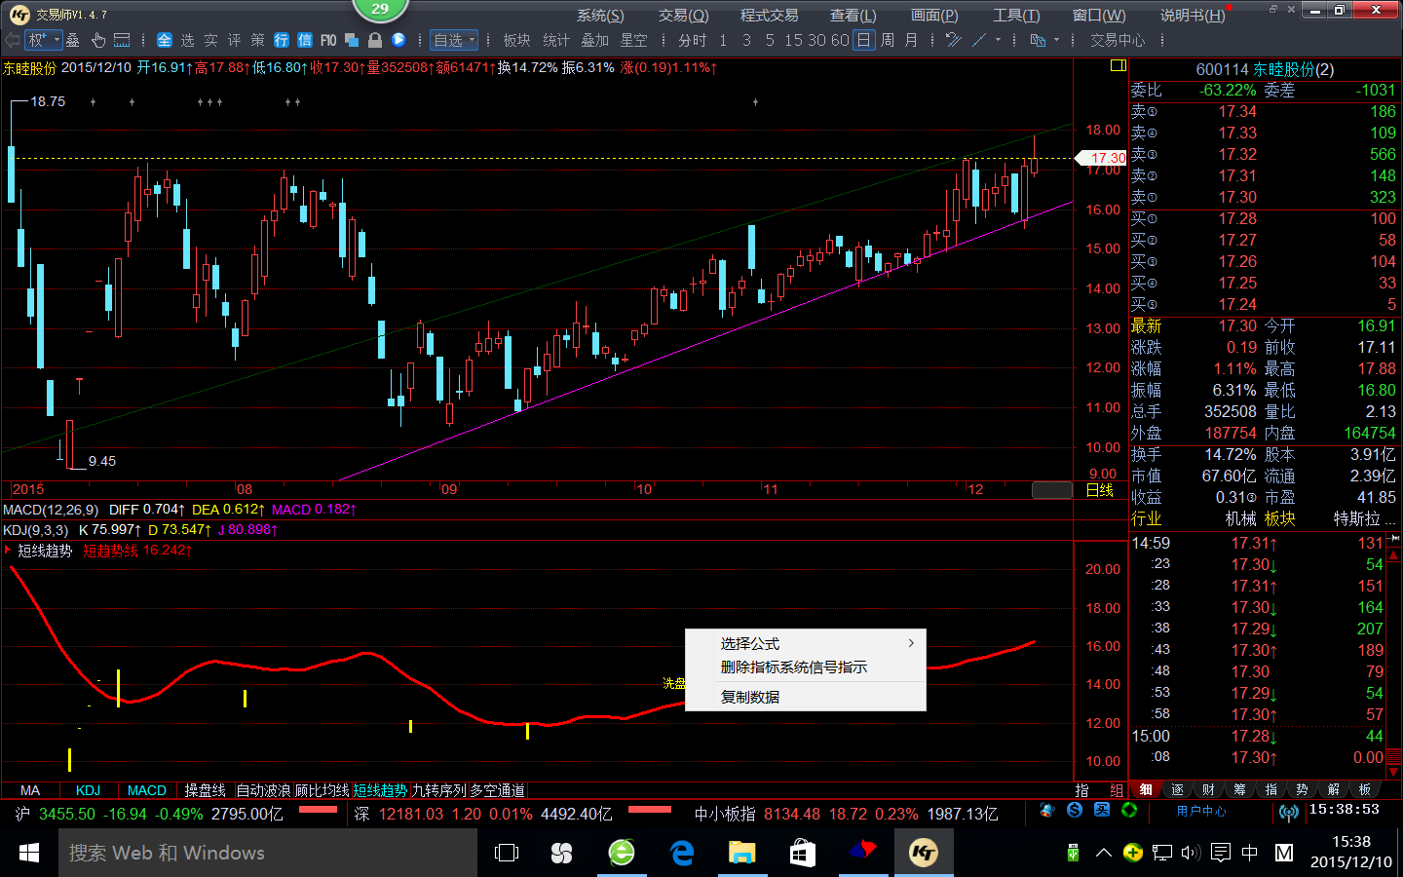Open the 自选 dropdown in toolbar
Viewport: 1403px width, 877px height.
(454, 40)
